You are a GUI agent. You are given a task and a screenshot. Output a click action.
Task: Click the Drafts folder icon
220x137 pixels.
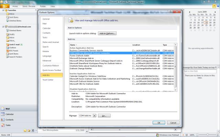tap(8, 34)
